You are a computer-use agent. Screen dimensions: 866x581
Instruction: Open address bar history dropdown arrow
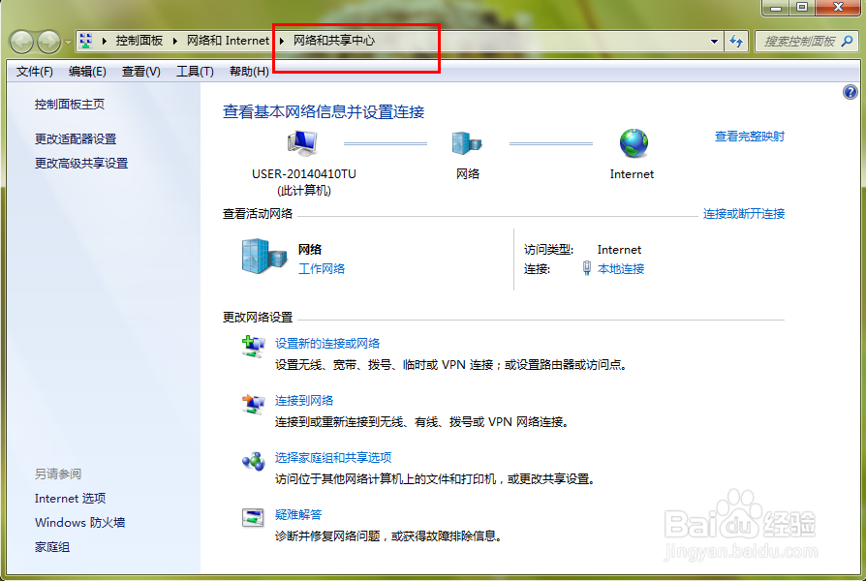[714, 42]
